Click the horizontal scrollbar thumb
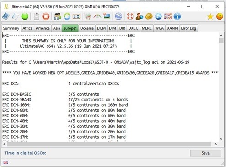The height and width of the screenshot is (167, 226). click(109, 144)
